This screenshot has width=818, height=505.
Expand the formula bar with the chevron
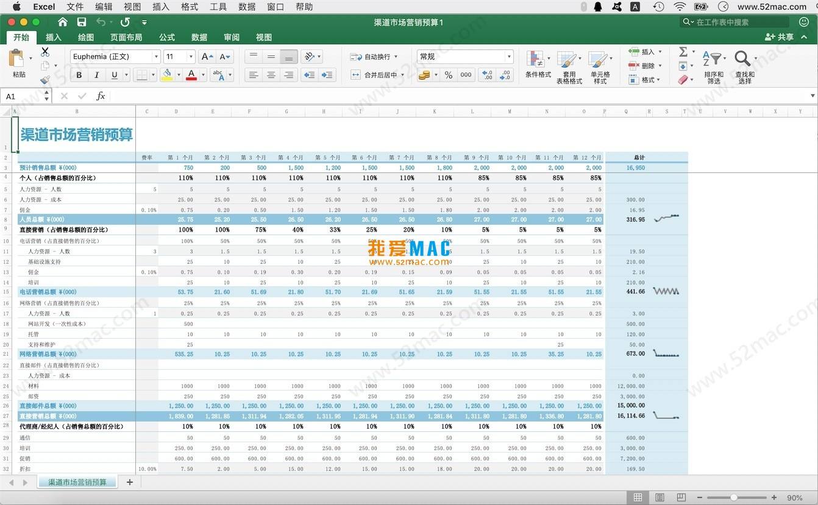813,96
